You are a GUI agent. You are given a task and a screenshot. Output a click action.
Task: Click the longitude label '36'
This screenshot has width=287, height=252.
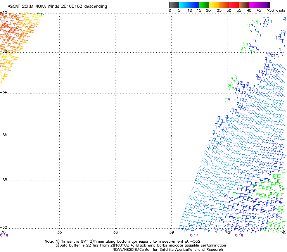[x=115, y=232]
